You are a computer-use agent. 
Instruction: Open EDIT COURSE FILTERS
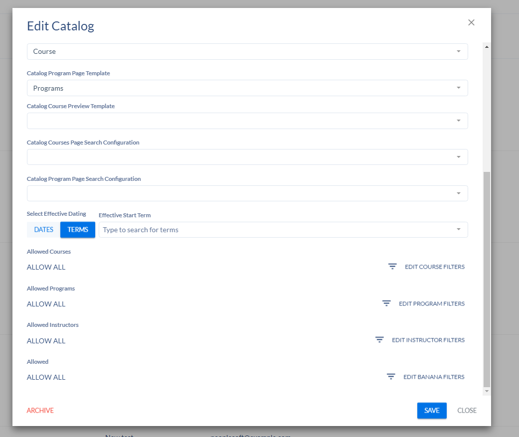(x=435, y=267)
